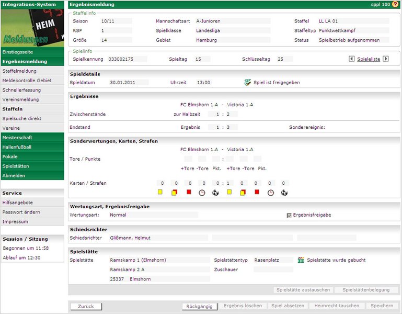This screenshot has height=314, width=402.
Task: Click home team's time penalty clock icon
Action: pyautogui.click(x=202, y=193)
